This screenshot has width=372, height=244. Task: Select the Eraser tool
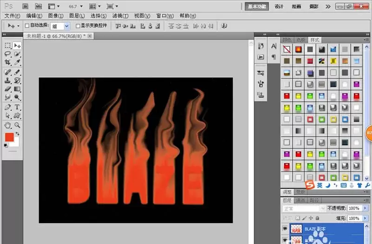tap(7, 89)
